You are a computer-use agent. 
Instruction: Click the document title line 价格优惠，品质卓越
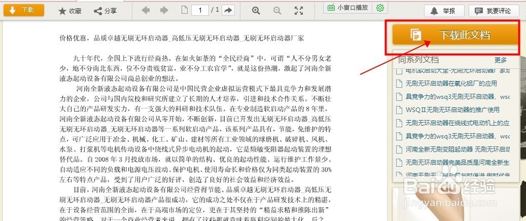coord(181,38)
